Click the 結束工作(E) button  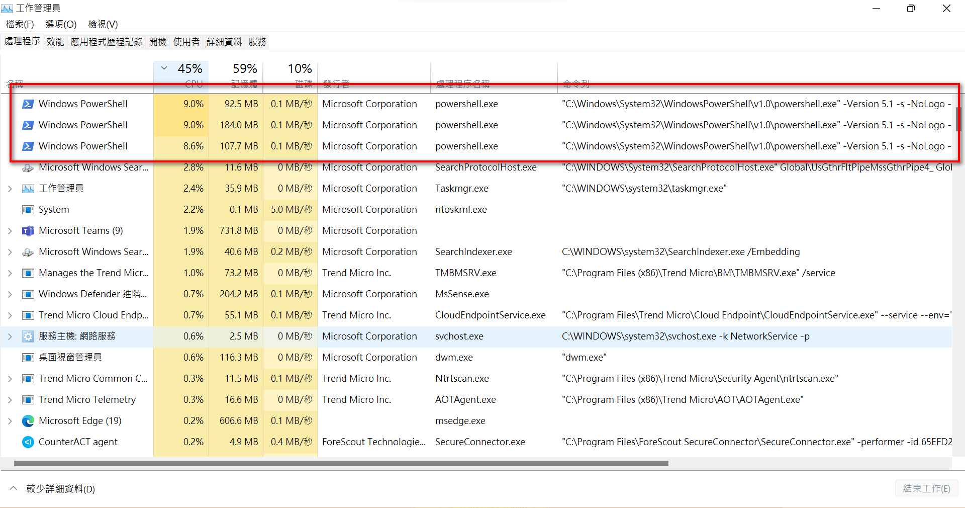[x=926, y=488]
